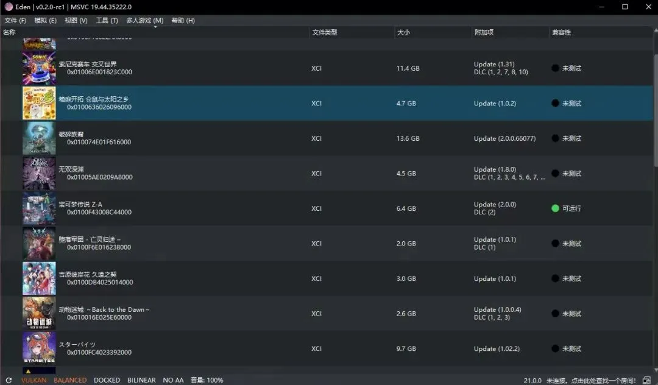Select the 堕落军团 - 亡灵归途 title

(x=90, y=239)
